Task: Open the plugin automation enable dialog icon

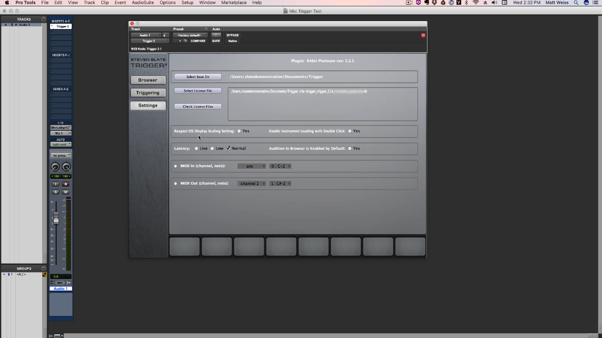Action: pyautogui.click(x=216, y=35)
